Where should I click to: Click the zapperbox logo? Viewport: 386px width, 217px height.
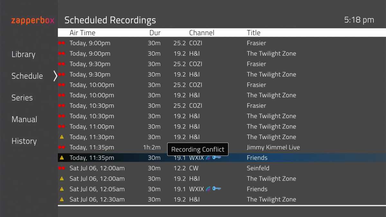(x=33, y=21)
